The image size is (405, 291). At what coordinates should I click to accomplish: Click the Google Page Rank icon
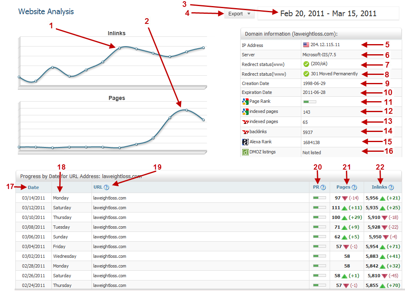(x=245, y=102)
